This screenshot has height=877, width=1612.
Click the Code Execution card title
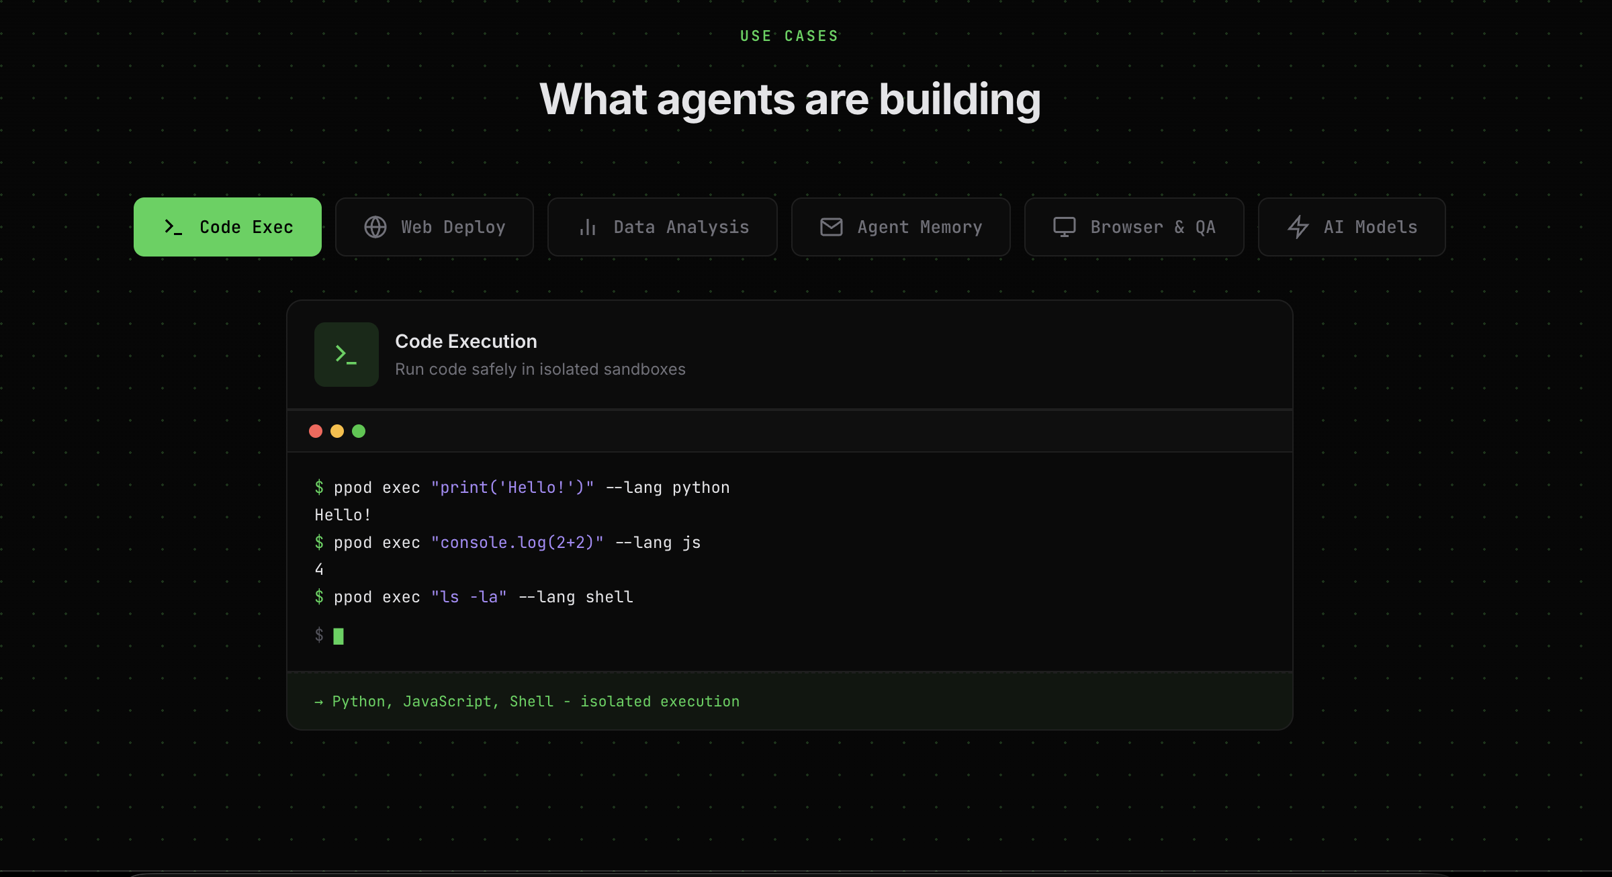466,341
